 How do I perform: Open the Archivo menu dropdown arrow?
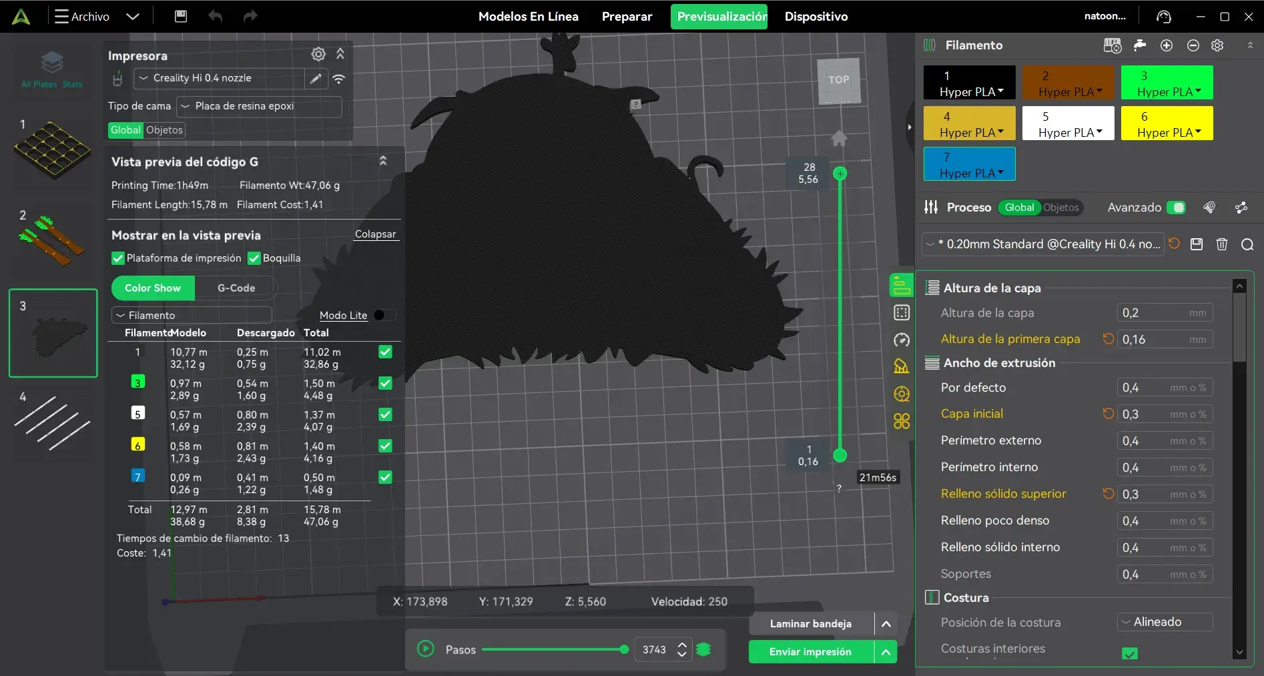pyautogui.click(x=133, y=17)
